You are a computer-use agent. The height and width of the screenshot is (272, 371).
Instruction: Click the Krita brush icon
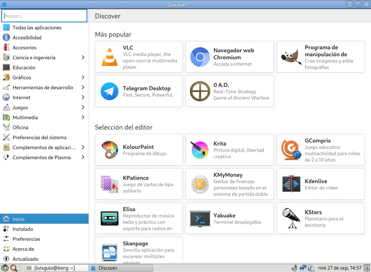[200, 150]
